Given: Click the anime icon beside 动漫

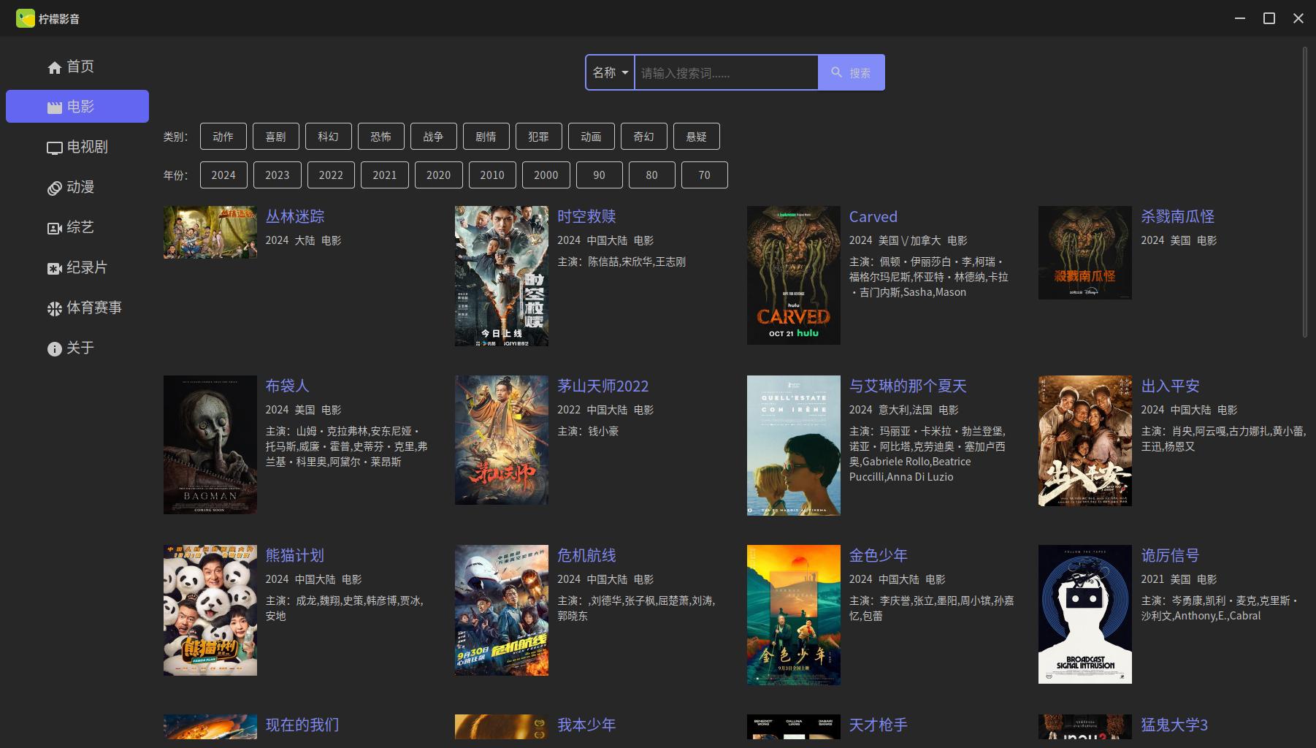Looking at the screenshot, I should pyautogui.click(x=55, y=188).
